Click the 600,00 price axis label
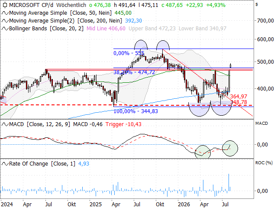This screenshot has height=208, width=277. (265, 39)
